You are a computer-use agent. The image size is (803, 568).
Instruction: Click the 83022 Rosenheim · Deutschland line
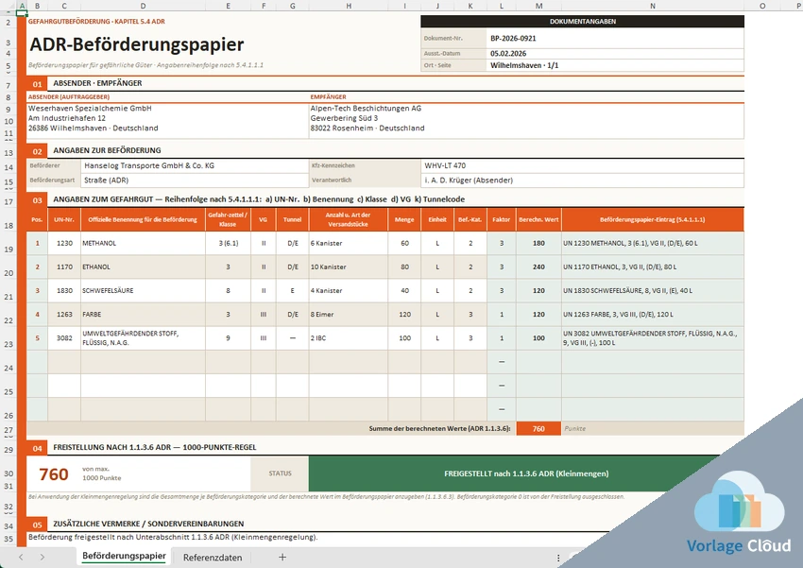[367, 128]
